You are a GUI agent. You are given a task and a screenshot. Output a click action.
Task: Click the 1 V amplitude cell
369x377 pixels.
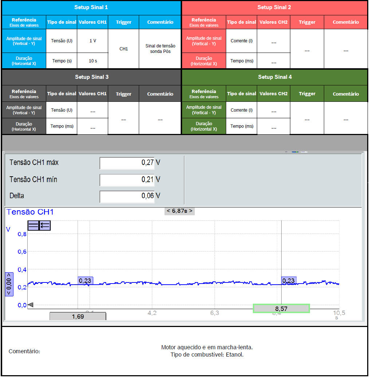pos(93,41)
